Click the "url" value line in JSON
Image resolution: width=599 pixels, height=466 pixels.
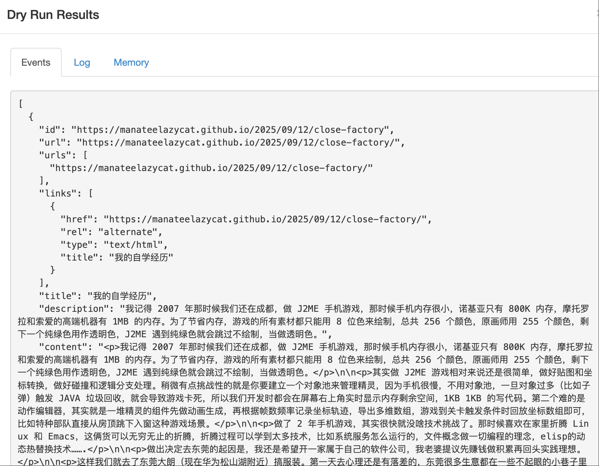coord(222,142)
